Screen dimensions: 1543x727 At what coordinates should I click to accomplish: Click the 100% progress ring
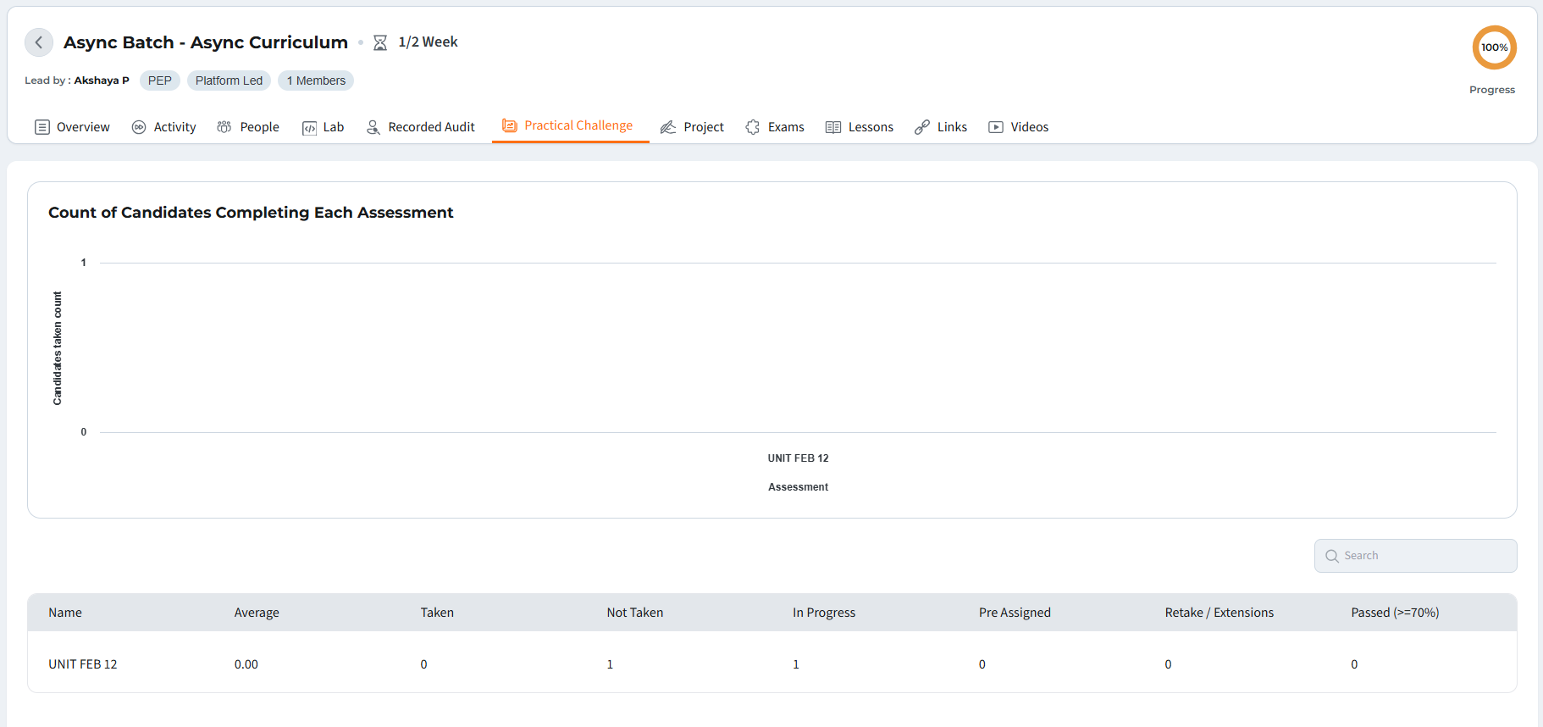tap(1495, 47)
